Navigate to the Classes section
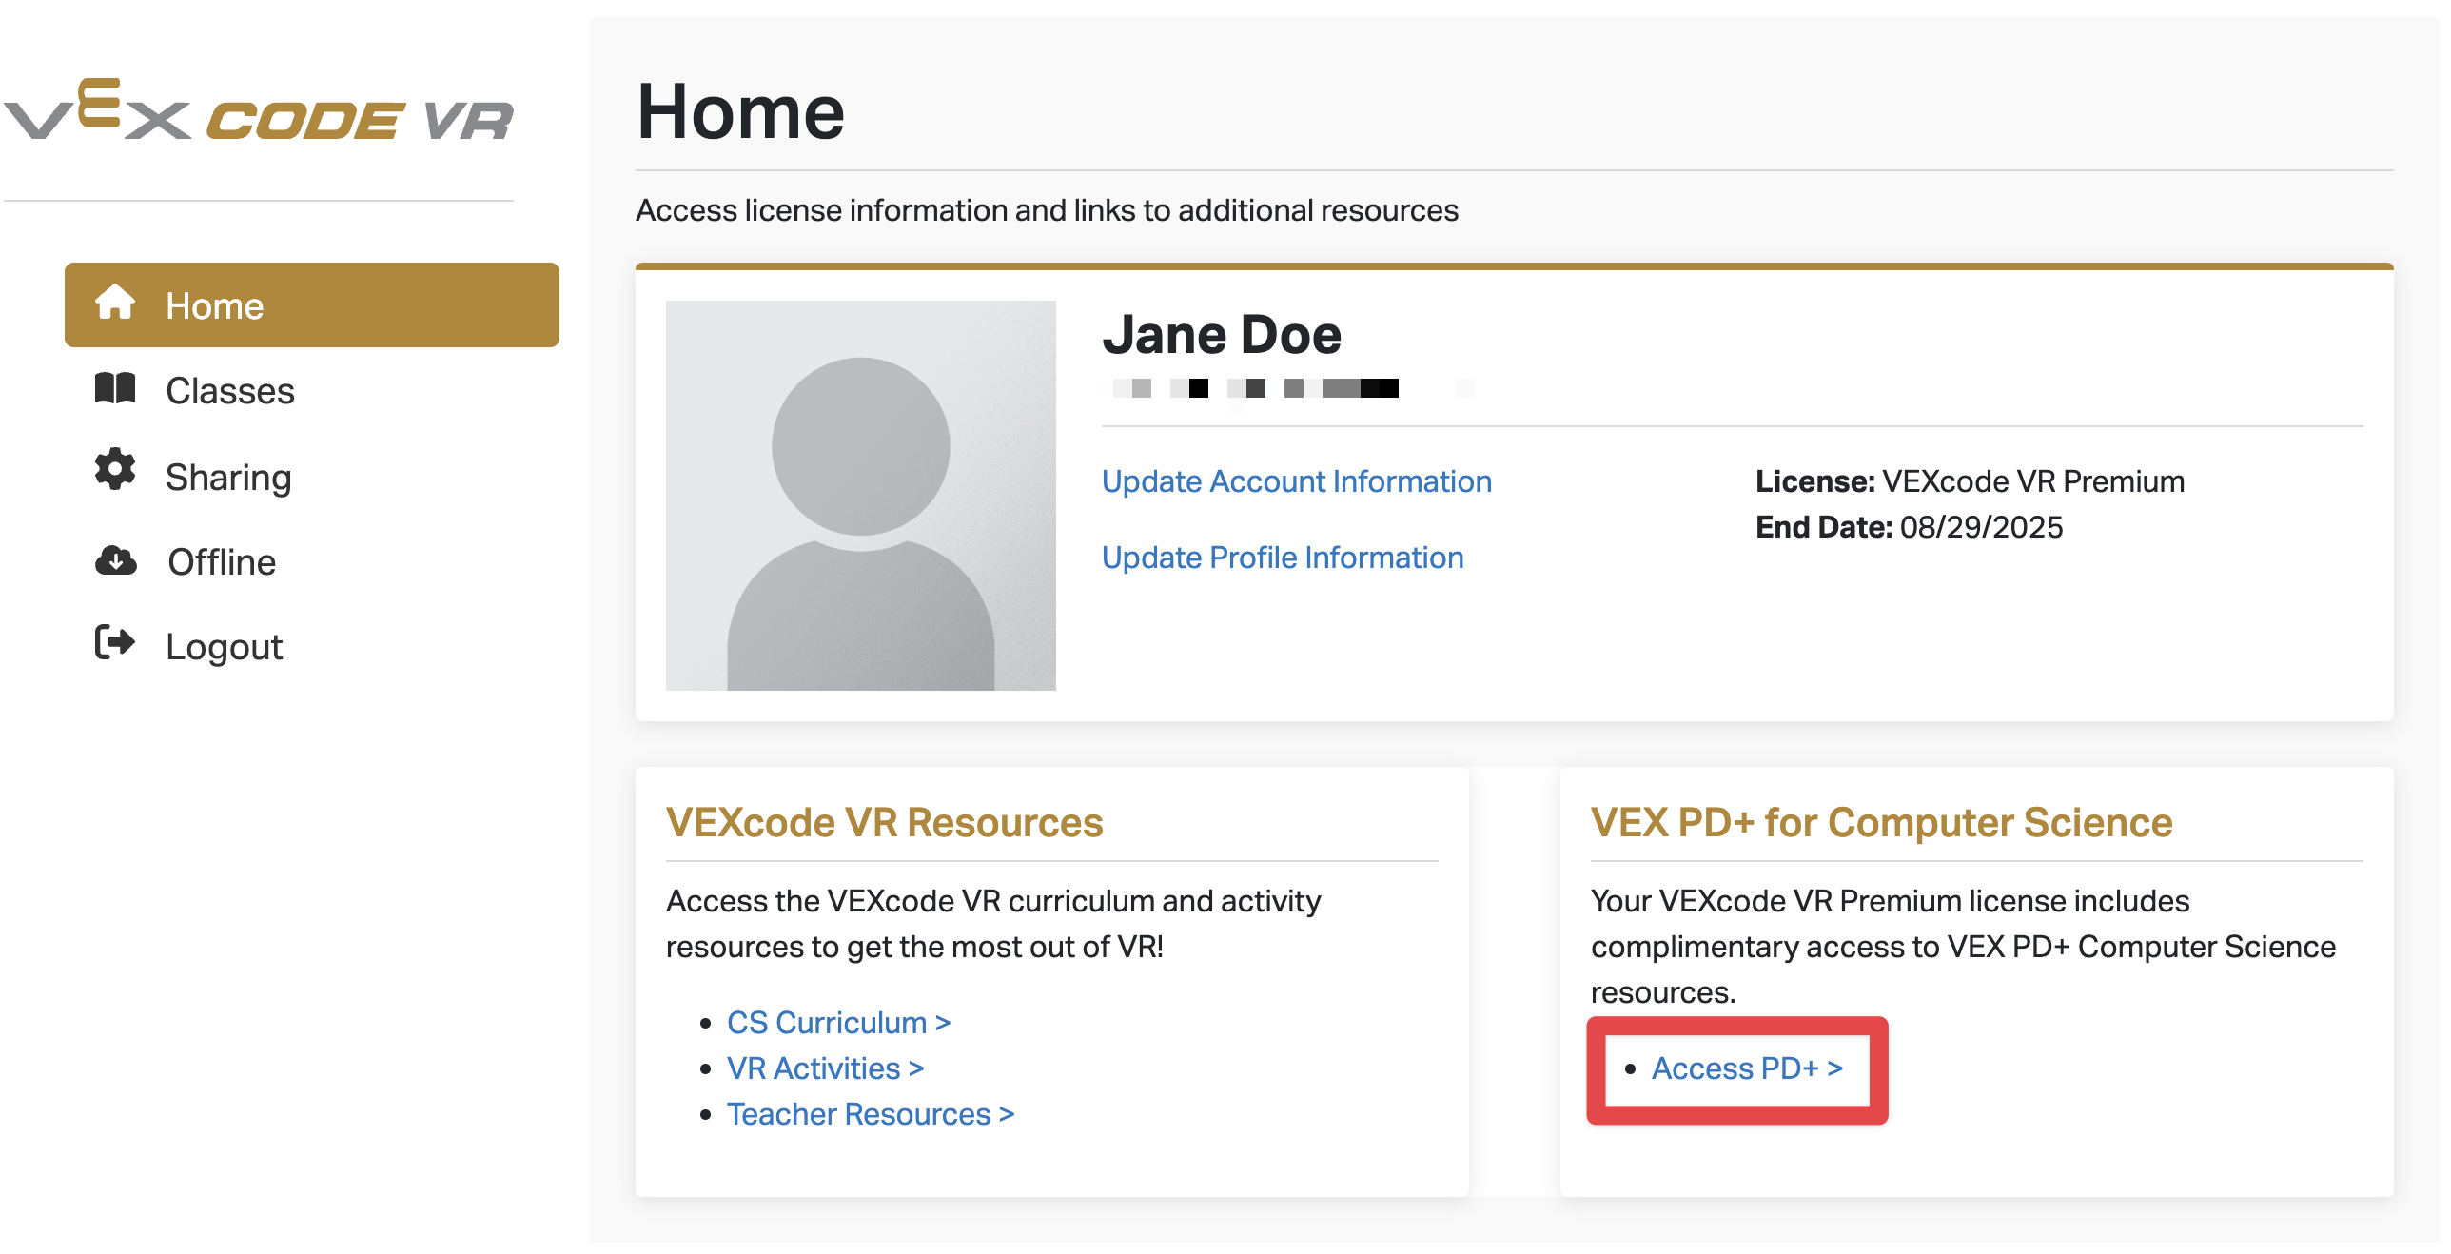2451x1254 pixels. click(x=229, y=390)
